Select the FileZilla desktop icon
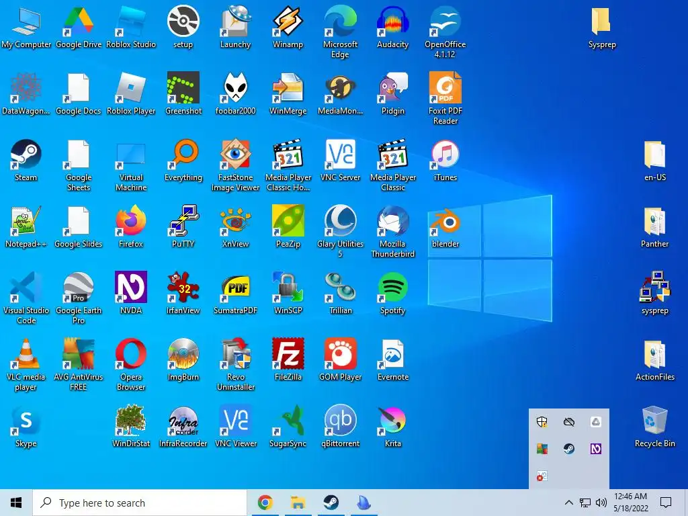This screenshot has height=516, width=688. [x=288, y=360]
